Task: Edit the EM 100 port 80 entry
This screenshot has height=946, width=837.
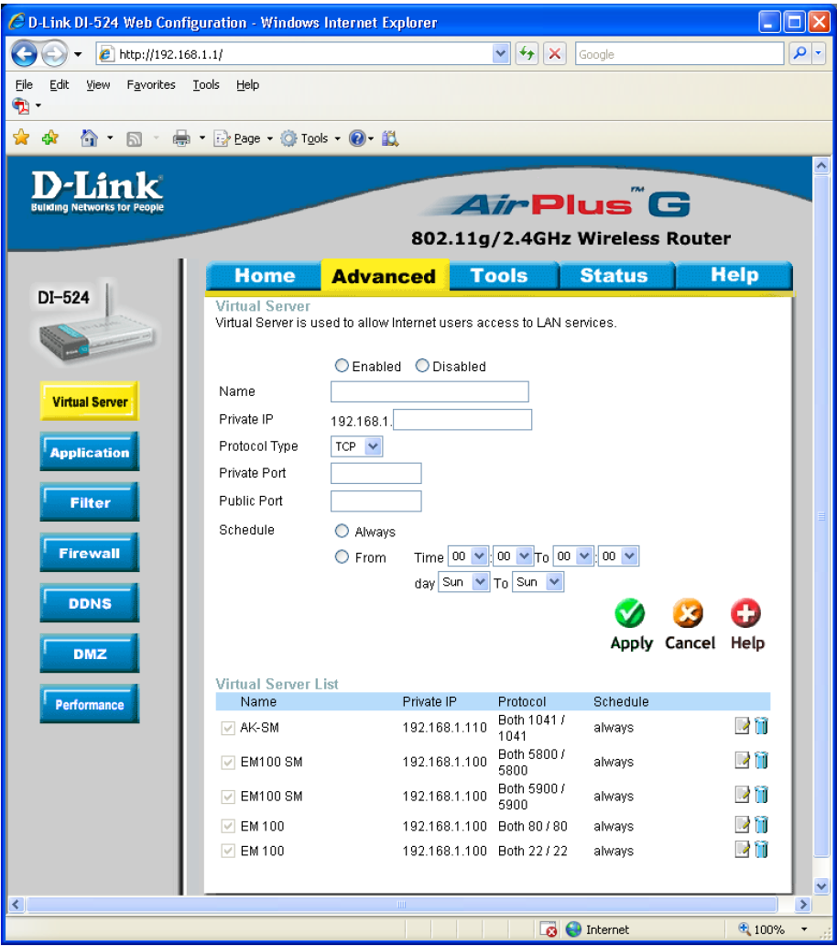Action: (743, 824)
